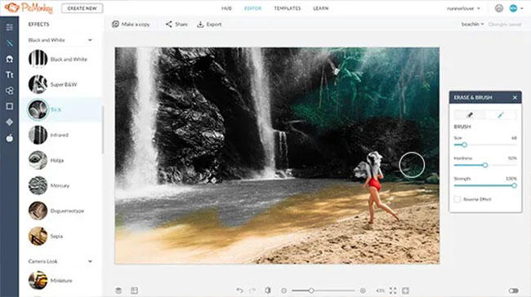
Task: Flip the toggle switch at bottom right
Action: (x=513, y=290)
